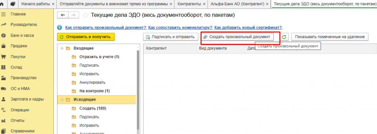Viewport: 377px width, 134px height.
Task: Click the Зарплата и кадры person icon
Action: click(3, 99)
